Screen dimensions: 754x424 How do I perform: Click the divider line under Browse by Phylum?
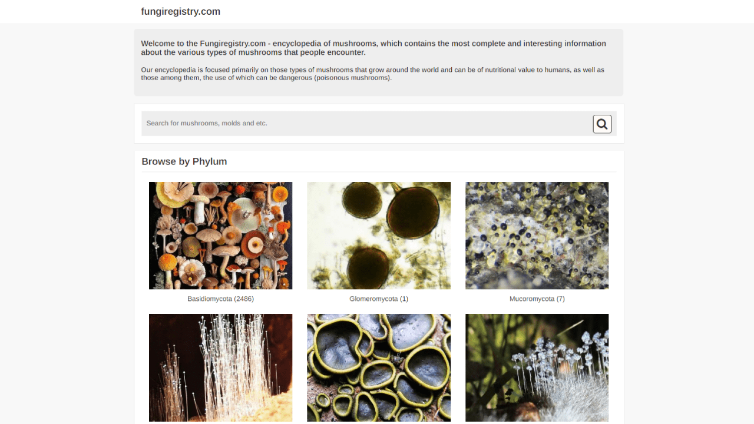tap(379, 172)
